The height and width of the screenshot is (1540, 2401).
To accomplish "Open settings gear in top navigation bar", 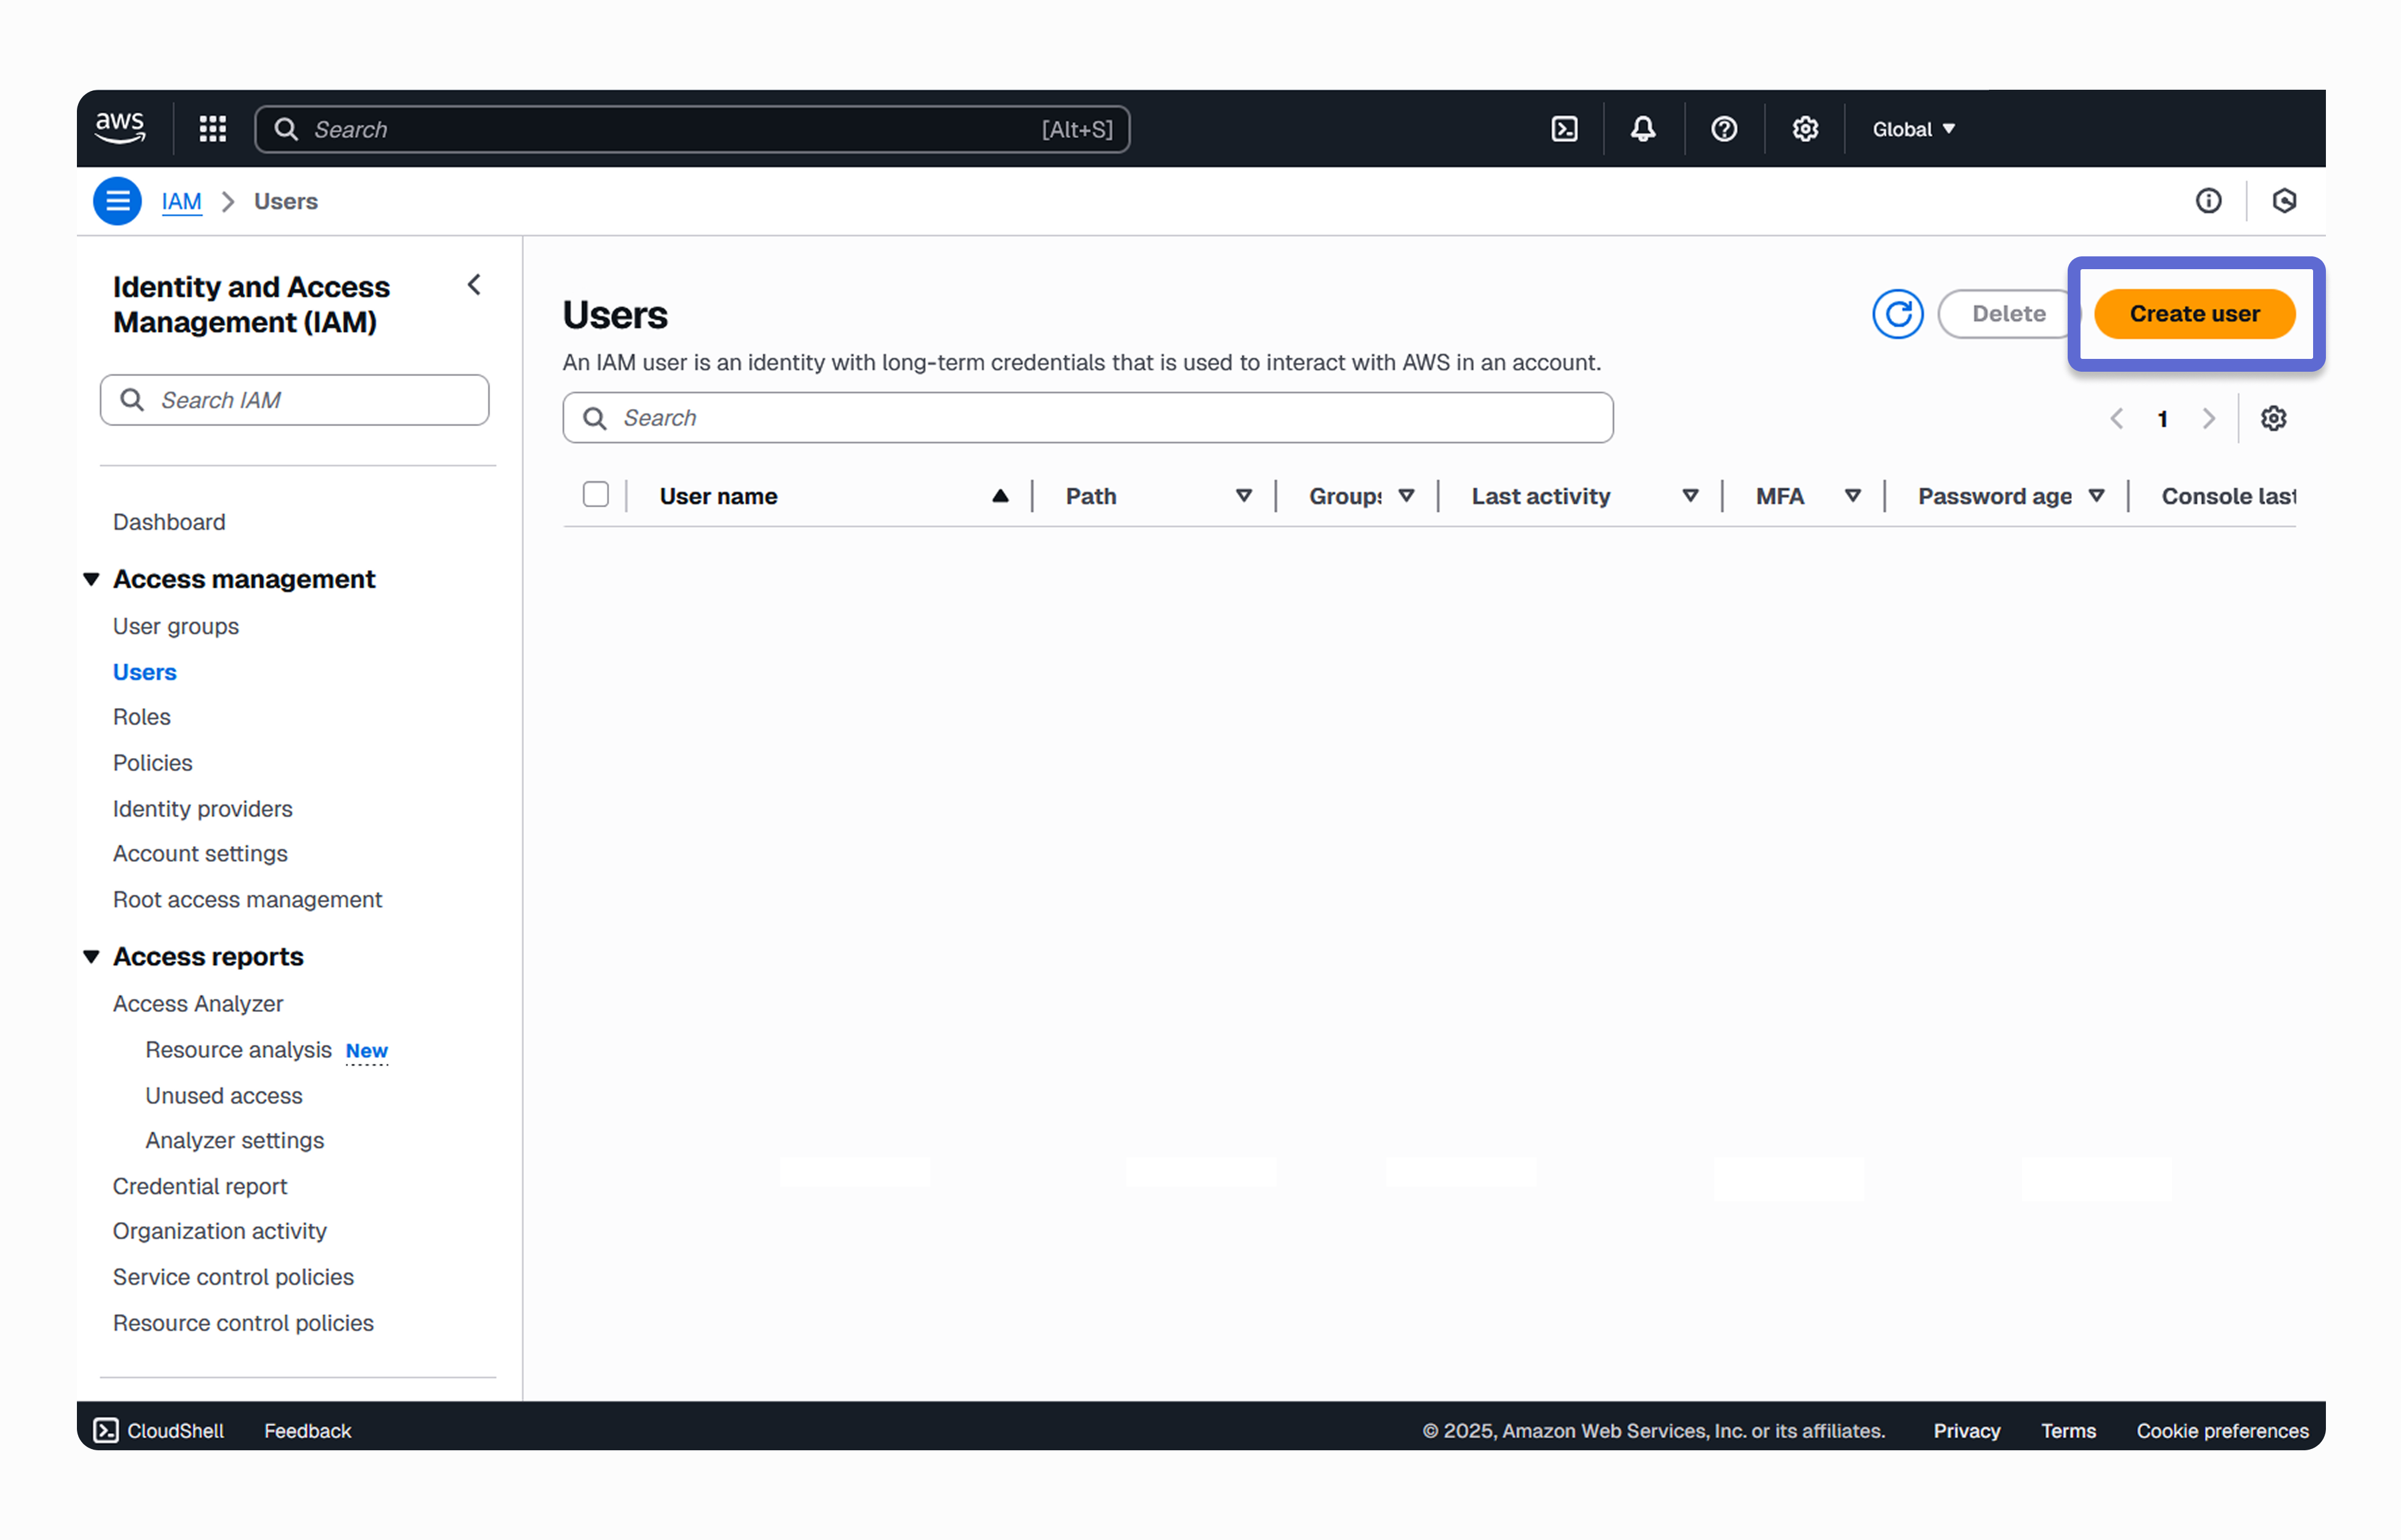I will (x=1805, y=129).
